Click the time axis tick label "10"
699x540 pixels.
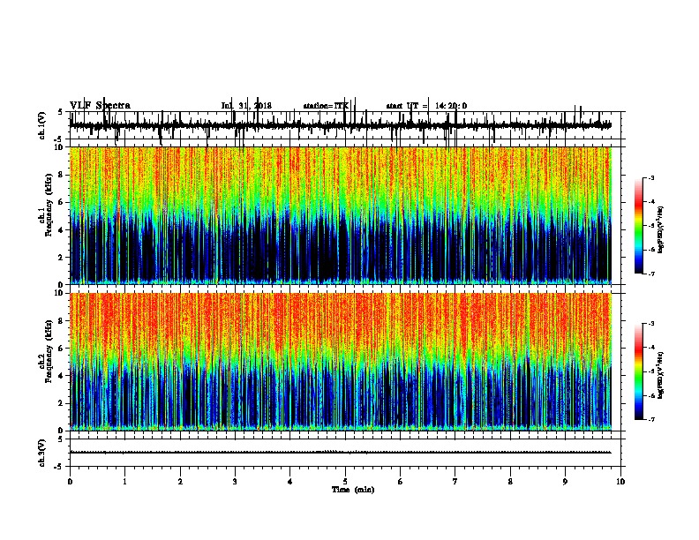620,481
